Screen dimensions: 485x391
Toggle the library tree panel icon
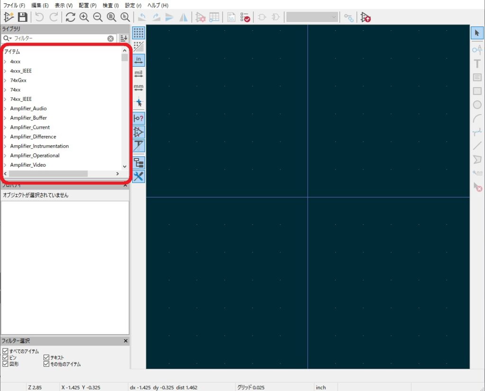click(x=138, y=163)
